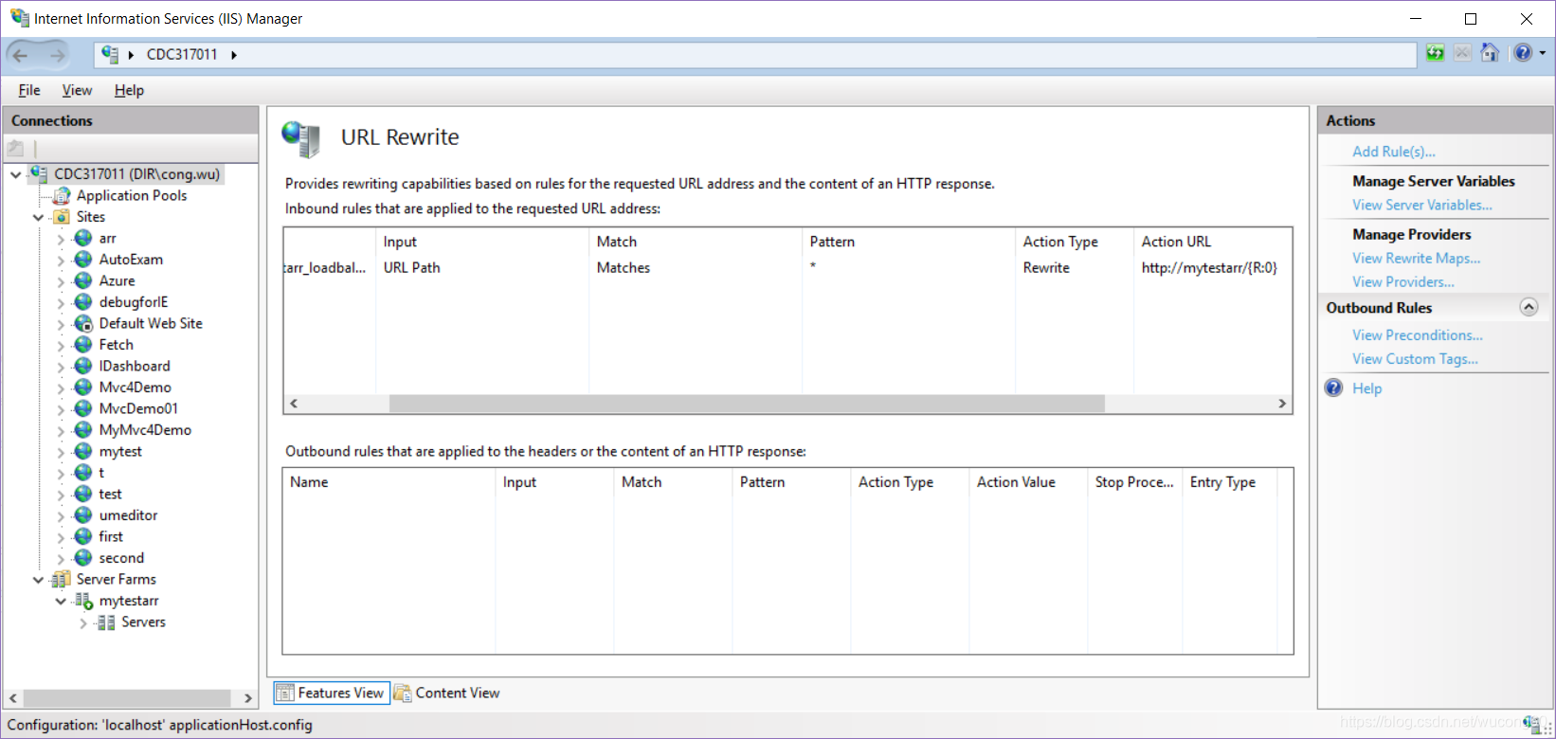Select the Mvc4Demo site
The height and width of the screenshot is (739, 1556).
(x=136, y=388)
